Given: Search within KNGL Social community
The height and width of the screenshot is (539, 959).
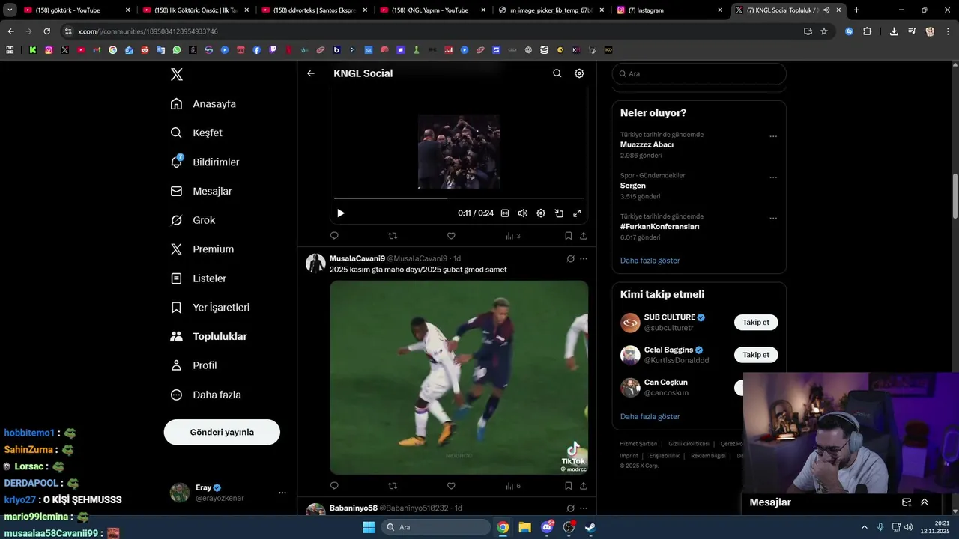Looking at the screenshot, I should 557,73.
